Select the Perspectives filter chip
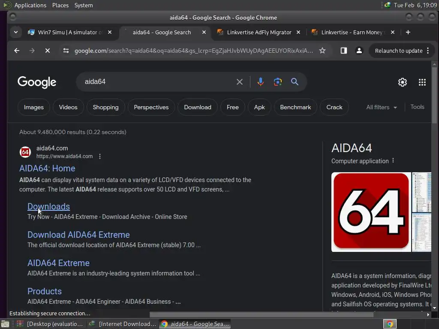The width and height of the screenshot is (439, 329). coord(151,107)
